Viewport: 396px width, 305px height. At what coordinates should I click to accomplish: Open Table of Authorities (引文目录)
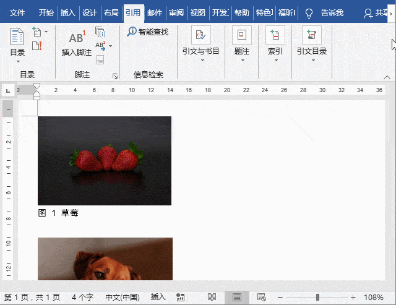pos(312,45)
